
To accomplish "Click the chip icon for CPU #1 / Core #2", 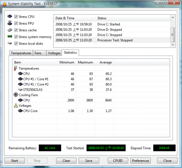I will click(x=20, y=84).
